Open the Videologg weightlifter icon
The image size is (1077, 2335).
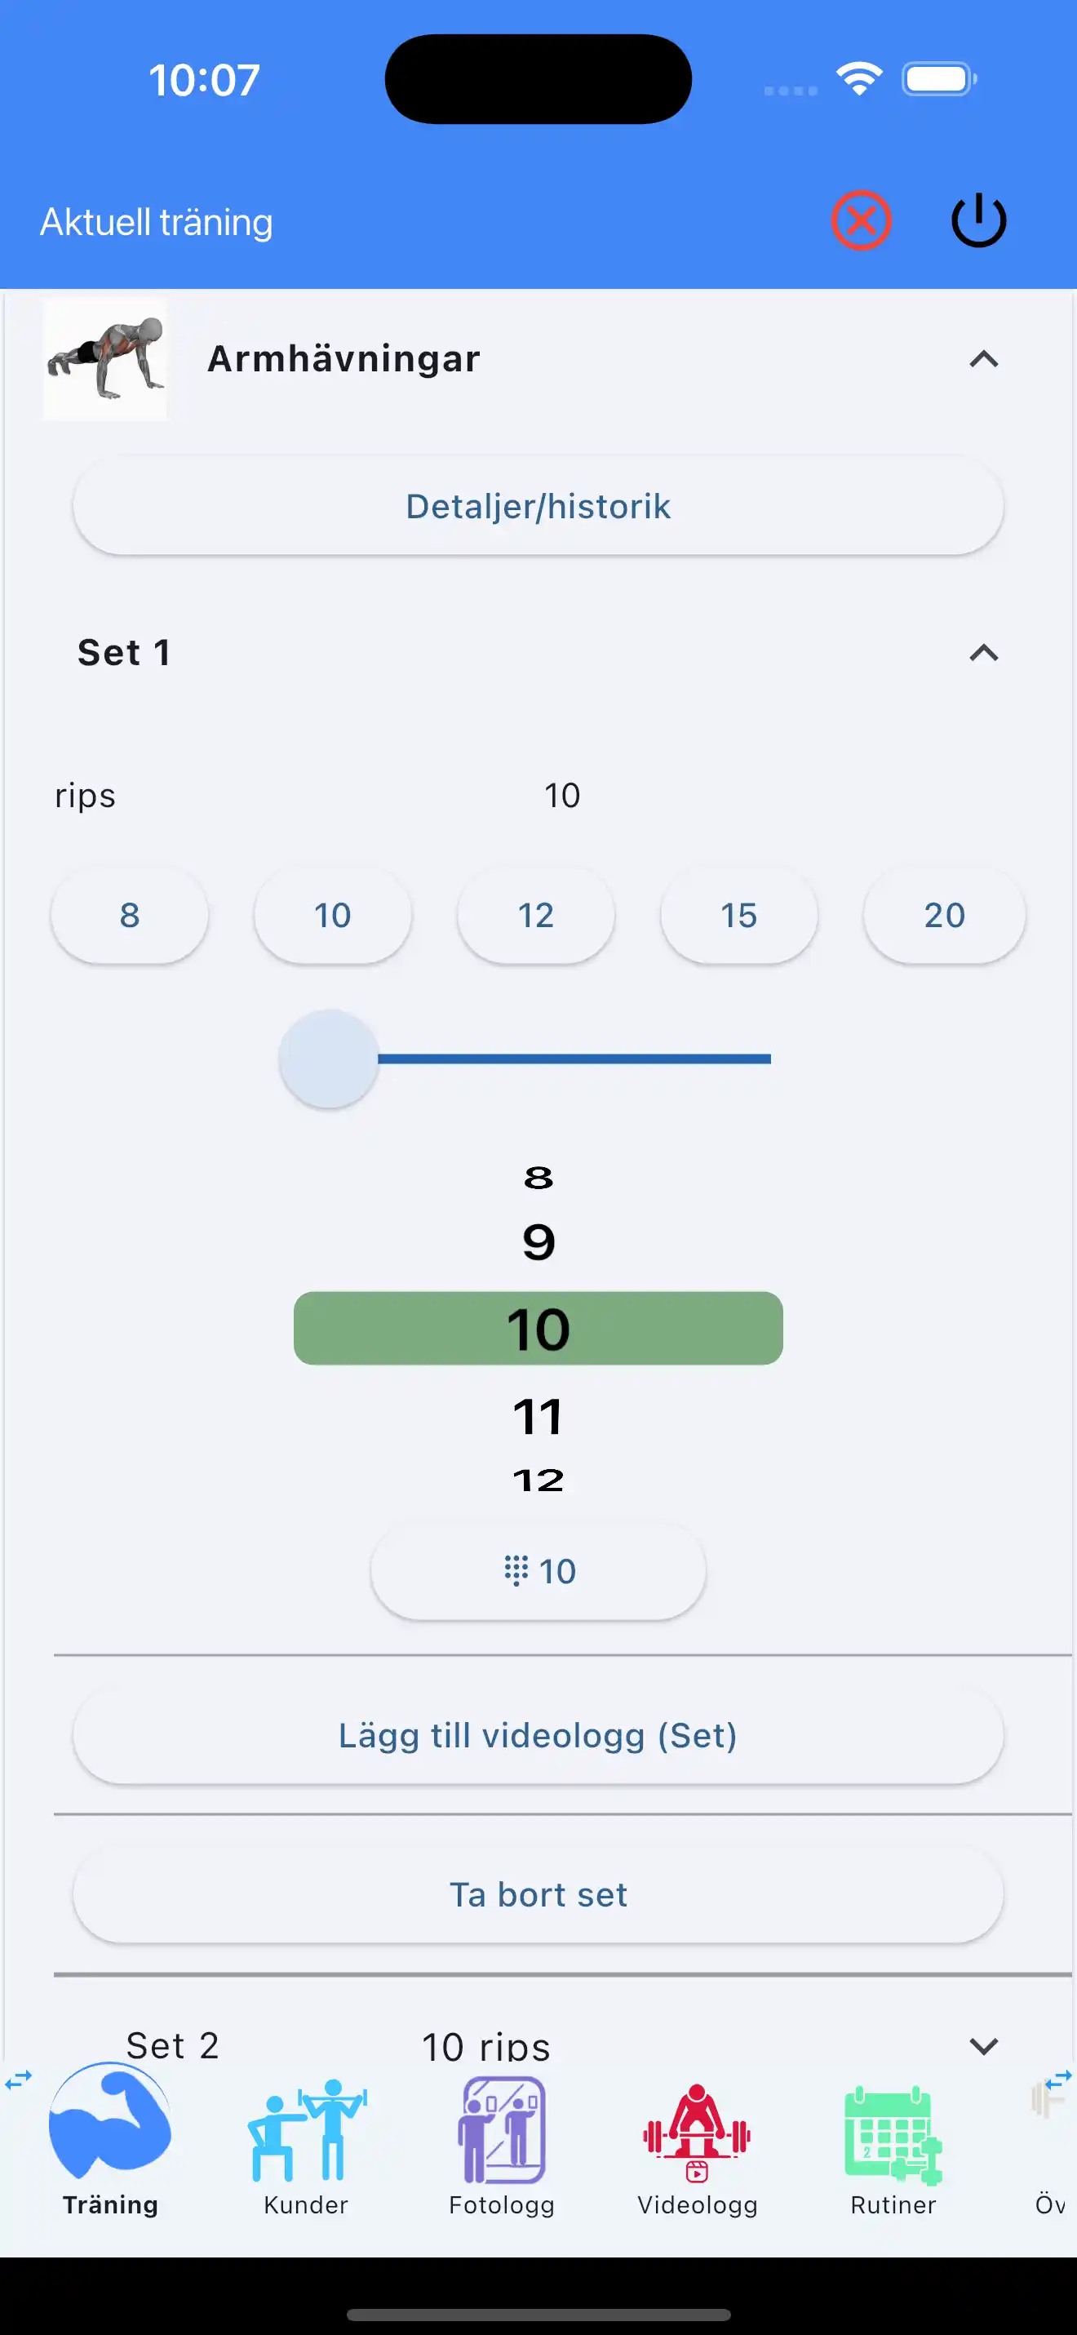tap(697, 2132)
